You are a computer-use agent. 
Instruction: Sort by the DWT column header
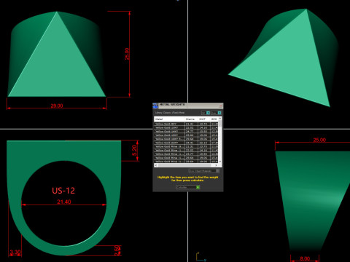tap(204, 119)
